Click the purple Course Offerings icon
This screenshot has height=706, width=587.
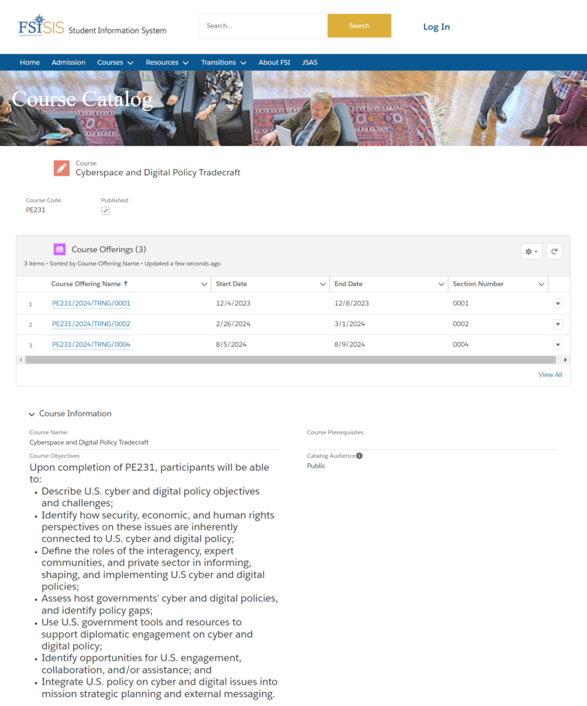(59, 250)
